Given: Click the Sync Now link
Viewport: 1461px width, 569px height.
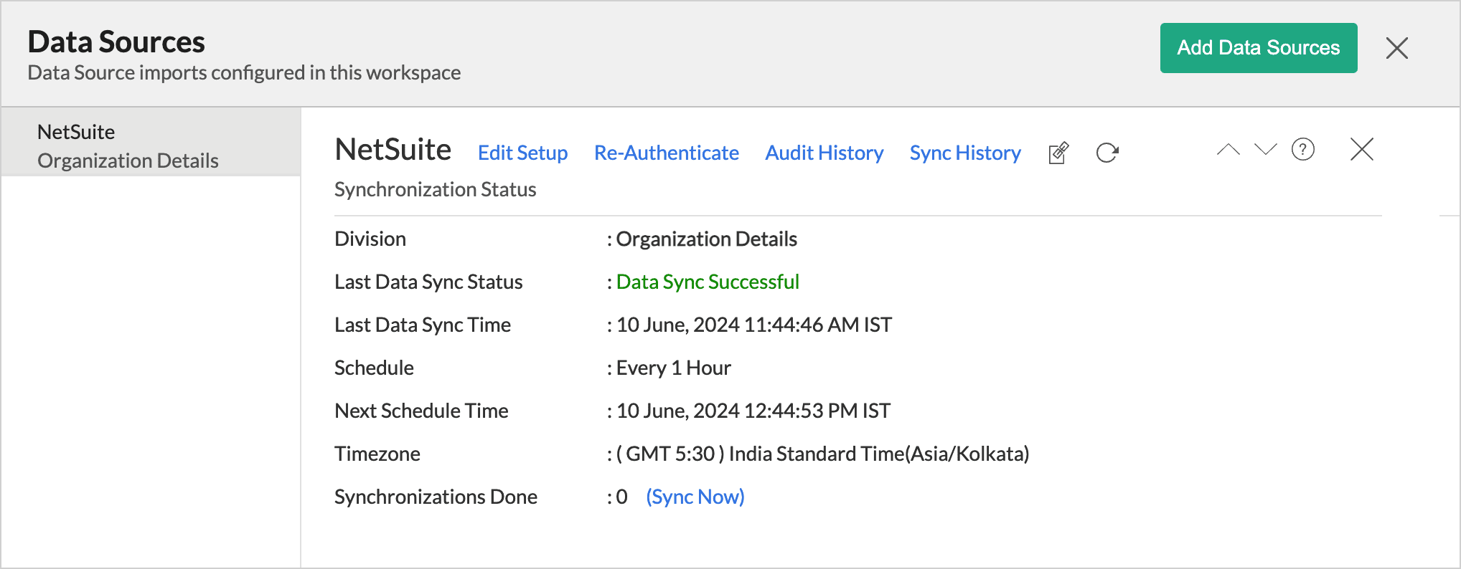Looking at the screenshot, I should click(695, 497).
